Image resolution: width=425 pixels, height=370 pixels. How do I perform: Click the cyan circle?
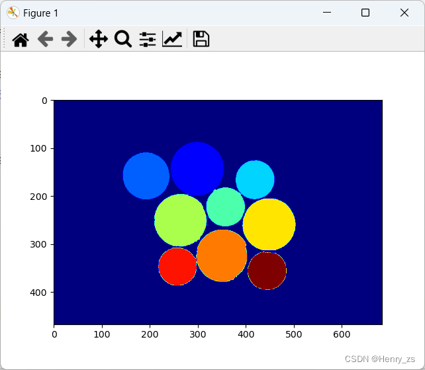(x=255, y=179)
